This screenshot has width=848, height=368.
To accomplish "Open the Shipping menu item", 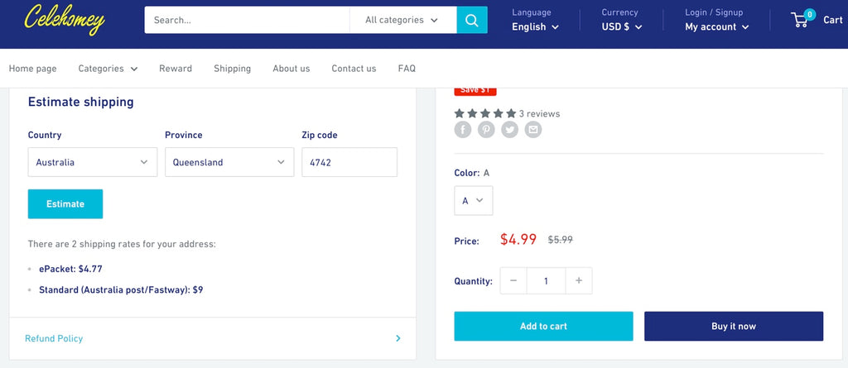I will [232, 69].
